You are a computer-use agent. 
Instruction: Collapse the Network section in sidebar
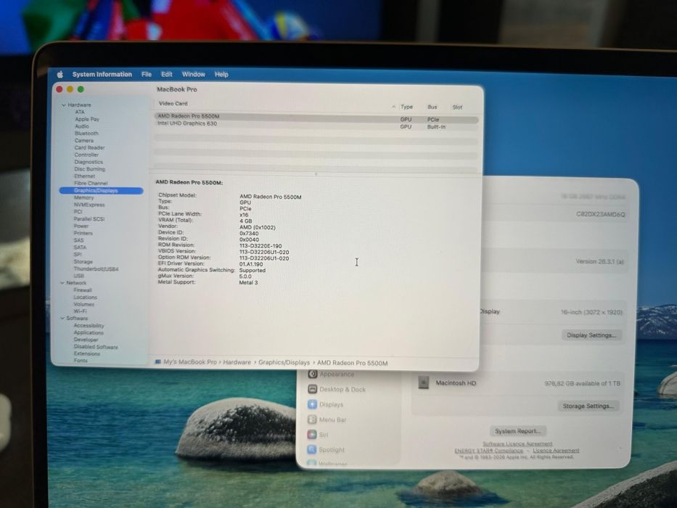(x=62, y=283)
